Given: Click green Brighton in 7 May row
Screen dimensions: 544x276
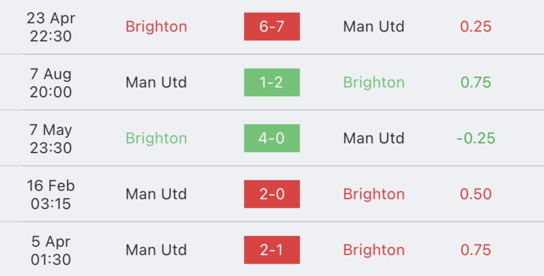Looking at the screenshot, I should pyautogui.click(x=156, y=138).
